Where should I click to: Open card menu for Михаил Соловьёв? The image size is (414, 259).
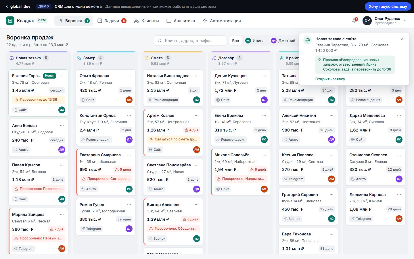tap(264, 155)
